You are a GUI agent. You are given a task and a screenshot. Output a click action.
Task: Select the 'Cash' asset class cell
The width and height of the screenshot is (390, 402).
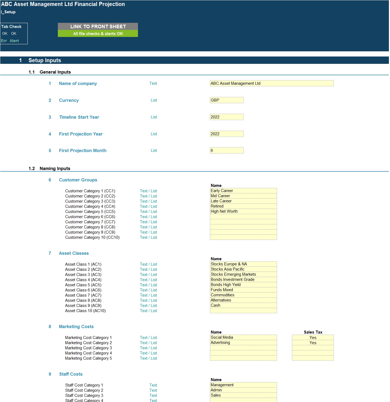(x=243, y=305)
